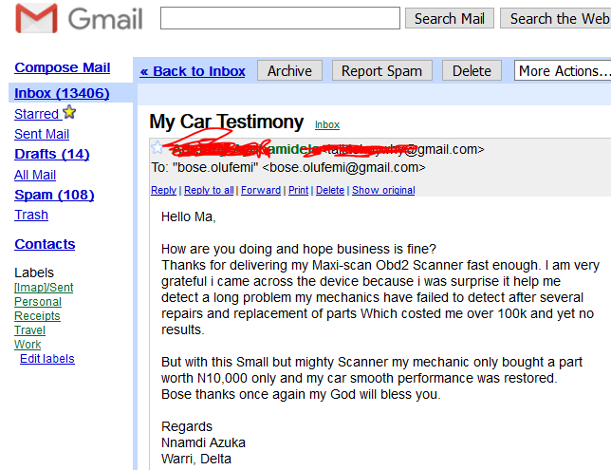Open the Drafts folder

click(51, 154)
